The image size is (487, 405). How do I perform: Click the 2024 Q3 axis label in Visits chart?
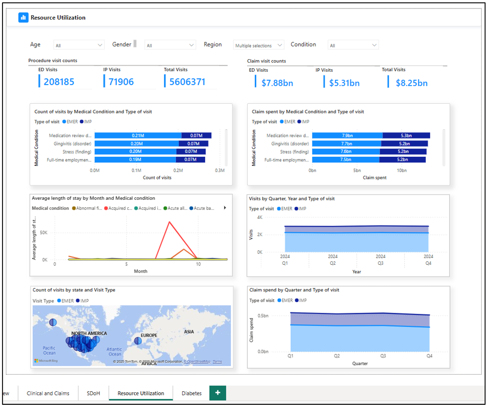381,260
